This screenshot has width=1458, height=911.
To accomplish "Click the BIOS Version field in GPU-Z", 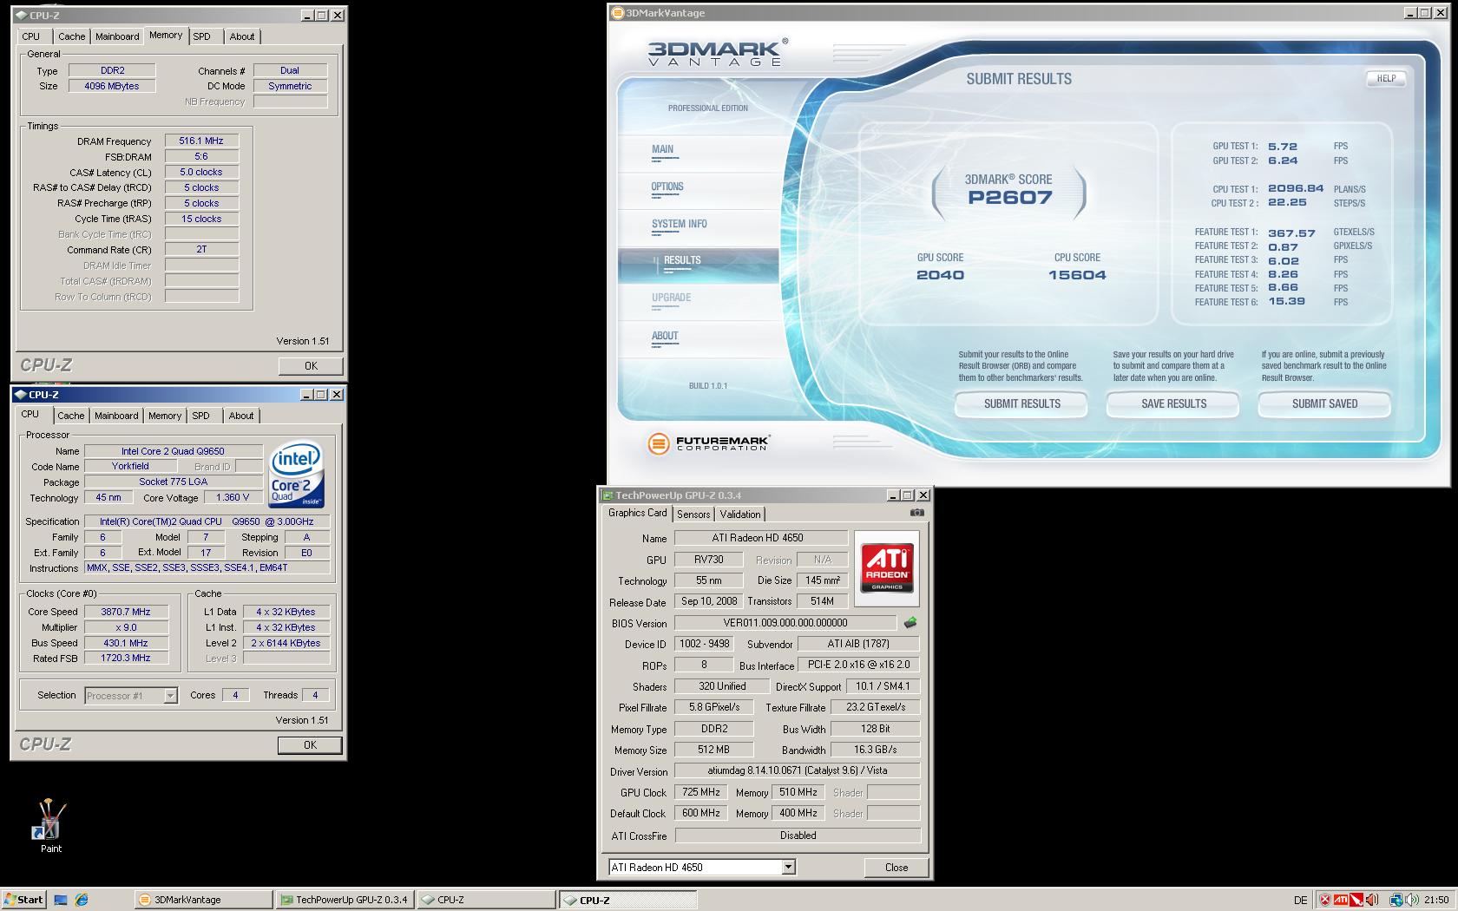I will [785, 623].
